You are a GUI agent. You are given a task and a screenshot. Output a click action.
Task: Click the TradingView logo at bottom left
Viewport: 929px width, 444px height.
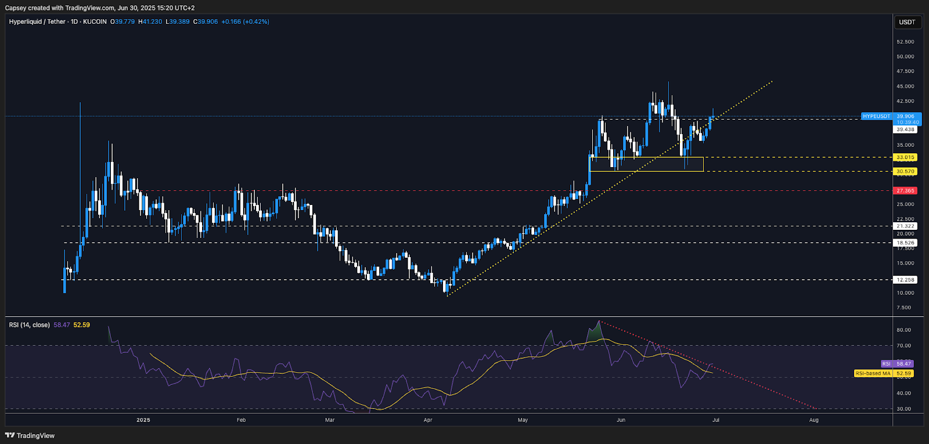tap(30, 435)
